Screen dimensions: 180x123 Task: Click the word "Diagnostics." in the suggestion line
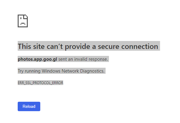click(92, 71)
